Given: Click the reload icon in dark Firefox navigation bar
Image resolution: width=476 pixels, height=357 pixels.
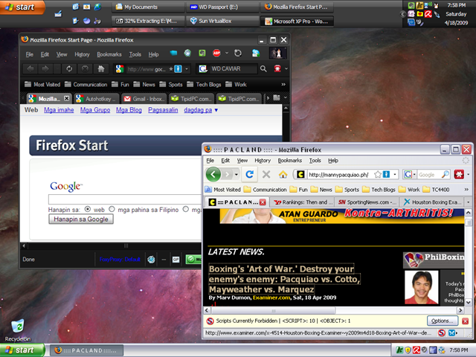Looking at the screenshot, I should [x=69, y=69].
